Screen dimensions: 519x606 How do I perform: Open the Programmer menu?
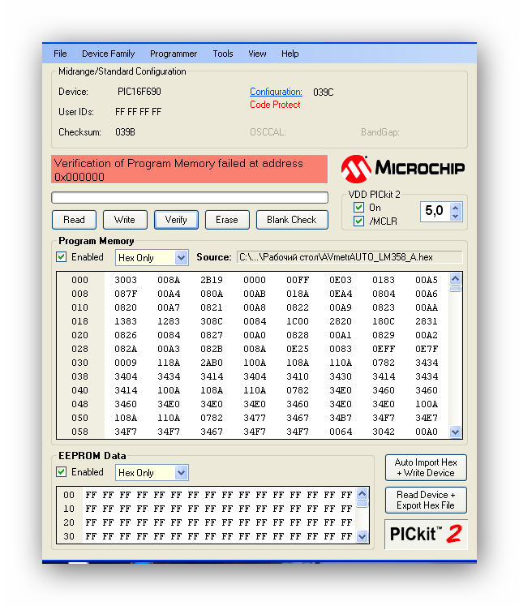pyautogui.click(x=174, y=54)
